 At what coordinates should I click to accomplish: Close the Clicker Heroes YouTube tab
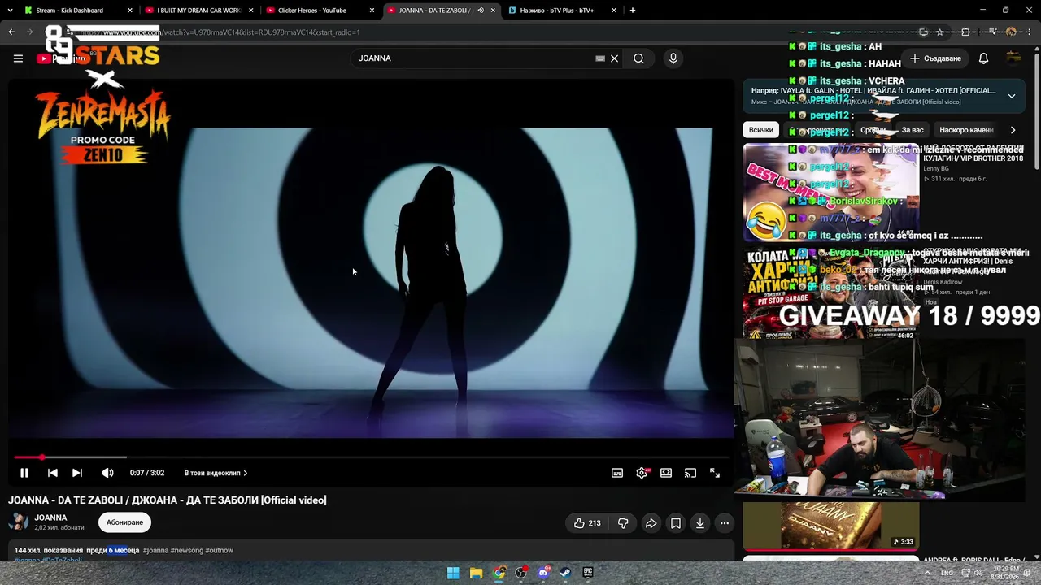[372, 11]
